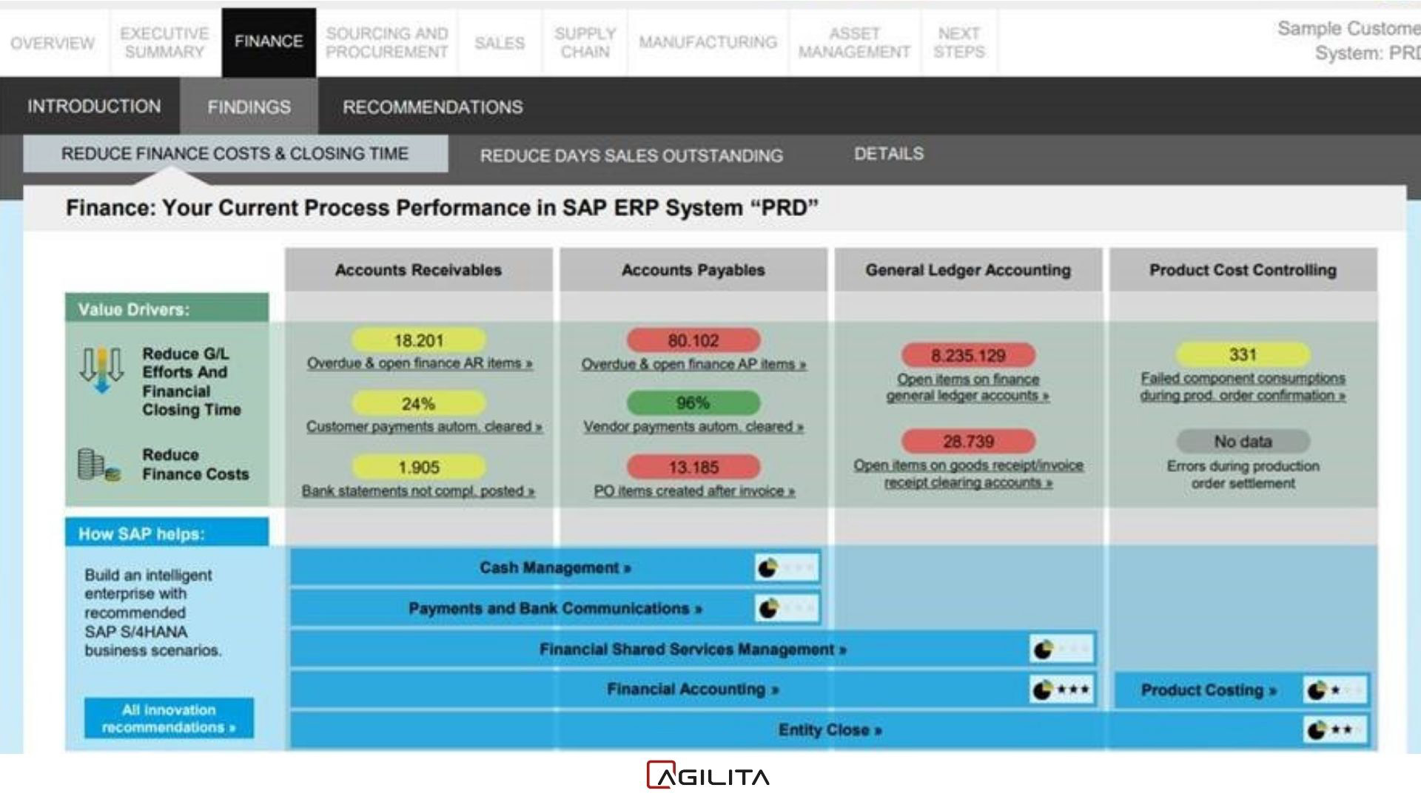Viewport: 1421px width, 799px height.
Task: Go to the NEXT STEPS tab
Action: click(x=959, y=43)
